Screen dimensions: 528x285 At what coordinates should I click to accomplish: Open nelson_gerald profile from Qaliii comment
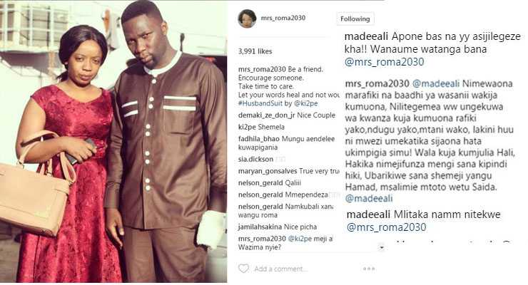click(x=260, y=183)
